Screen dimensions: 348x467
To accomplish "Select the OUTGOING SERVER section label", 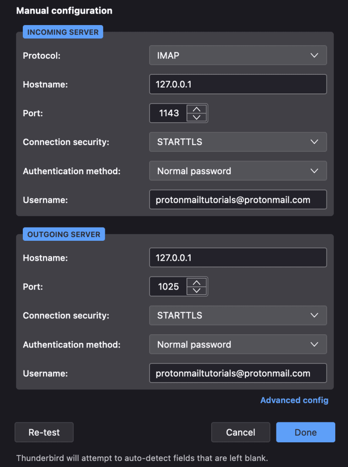I will coord(63,234).
